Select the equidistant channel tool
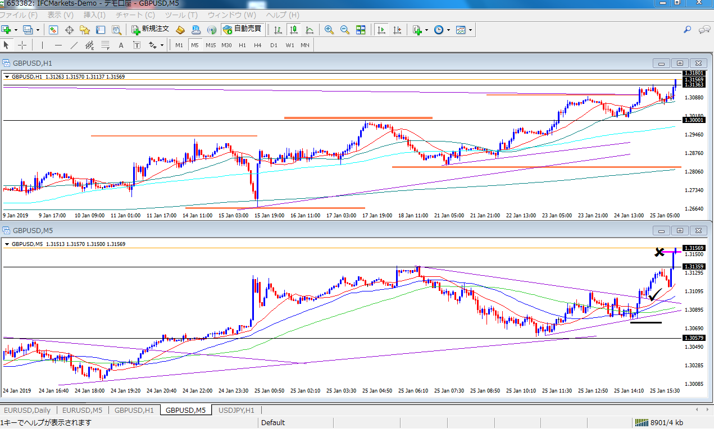 pos(89,45)
